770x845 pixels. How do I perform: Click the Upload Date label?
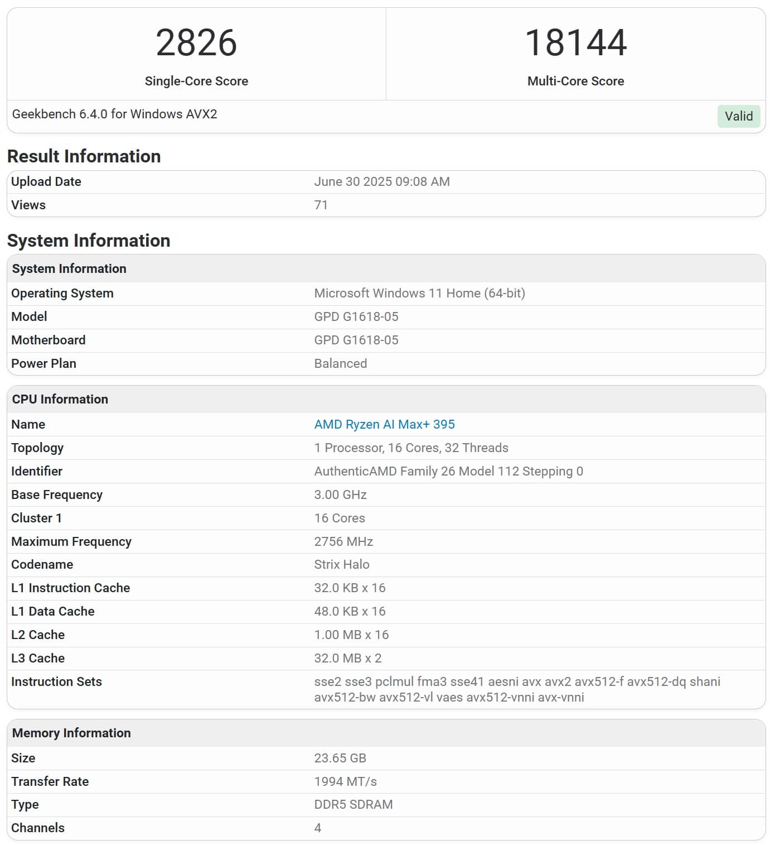[x=46, y=181]
